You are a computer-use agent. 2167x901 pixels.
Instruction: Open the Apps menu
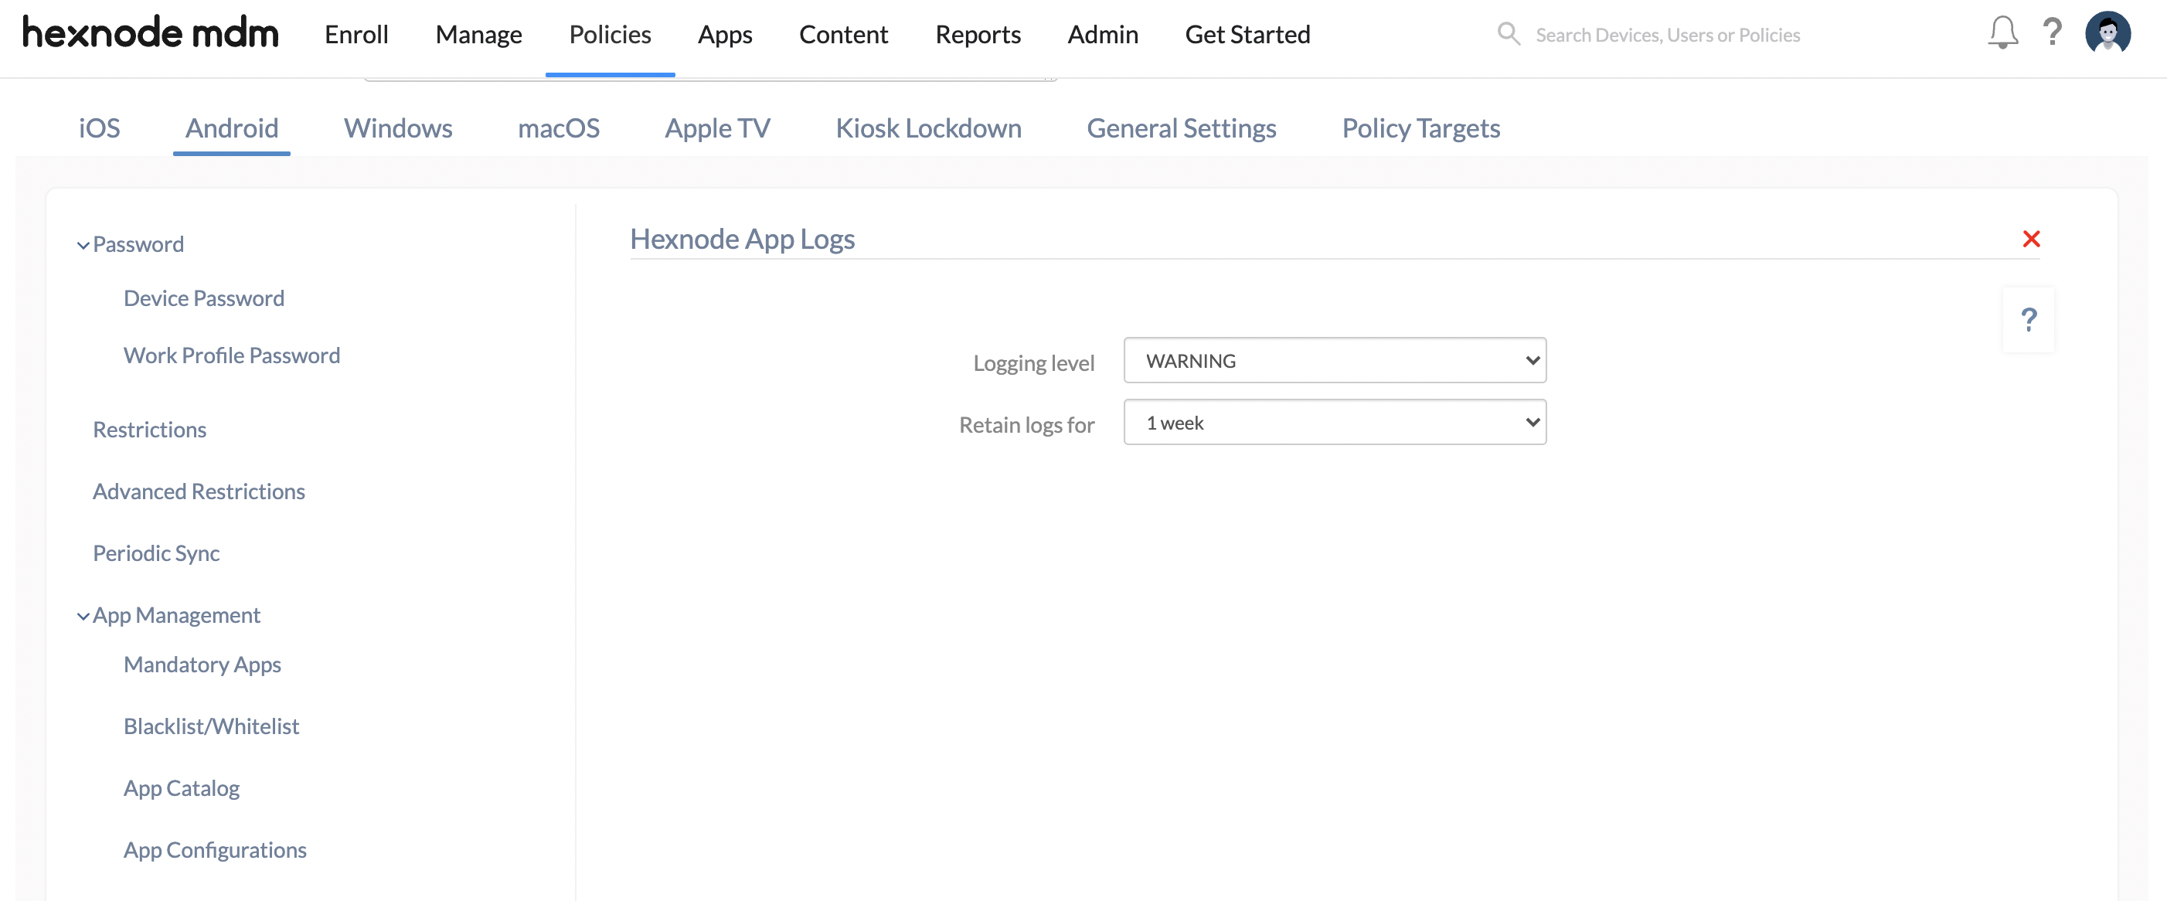(724, 35)
